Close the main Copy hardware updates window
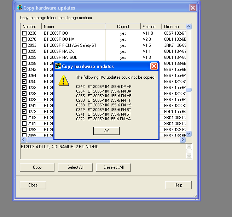Image resolution: width=232 pixels, height=217 pixels. click(193, 7)
